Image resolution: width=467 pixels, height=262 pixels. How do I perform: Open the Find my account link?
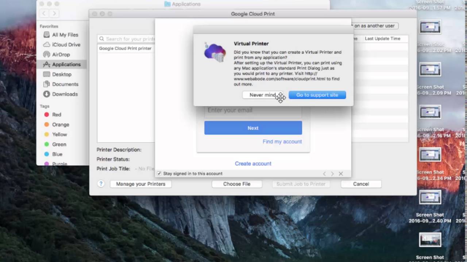point(282,142)
